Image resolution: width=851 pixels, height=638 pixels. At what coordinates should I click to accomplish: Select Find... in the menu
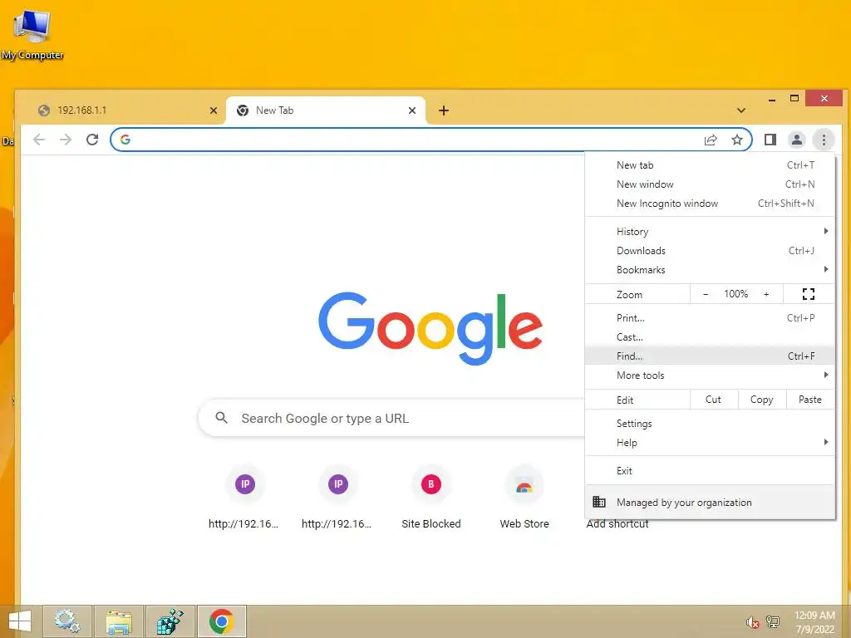710,356
